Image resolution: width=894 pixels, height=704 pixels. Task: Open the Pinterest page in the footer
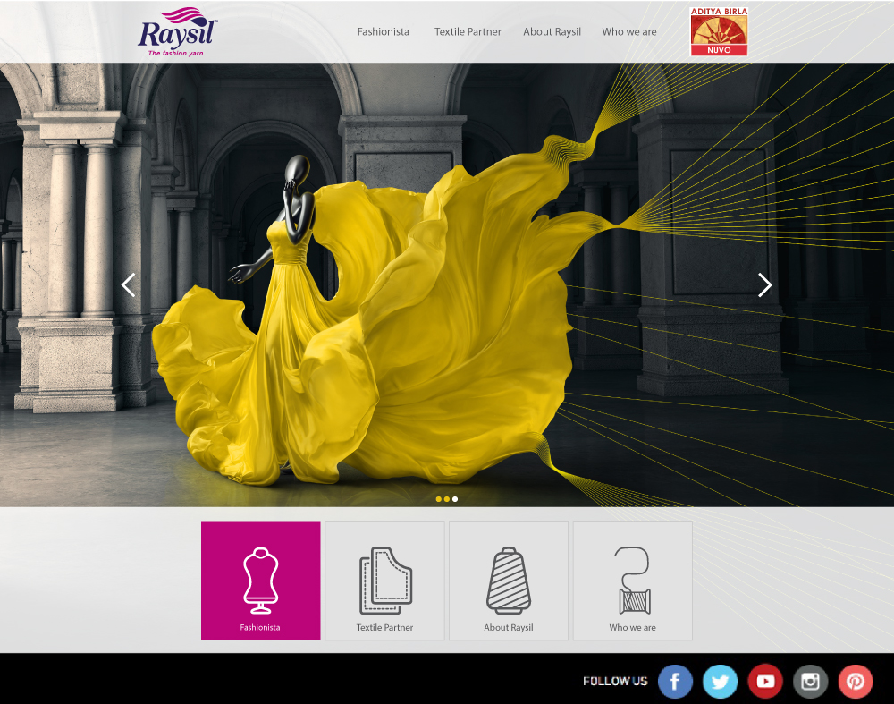856,681
